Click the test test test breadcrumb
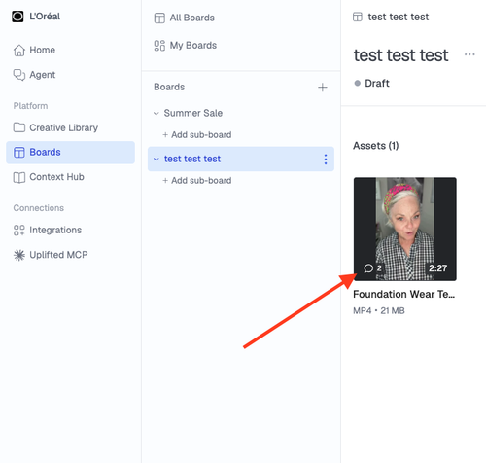Image resolution: width=486 pixels, height=463 pixels. [399, 17]
